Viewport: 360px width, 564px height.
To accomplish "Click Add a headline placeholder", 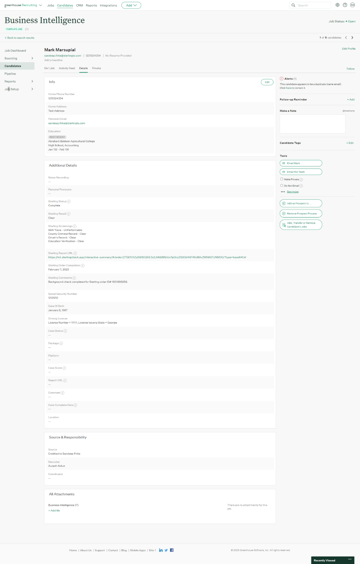I will [53, 60].
